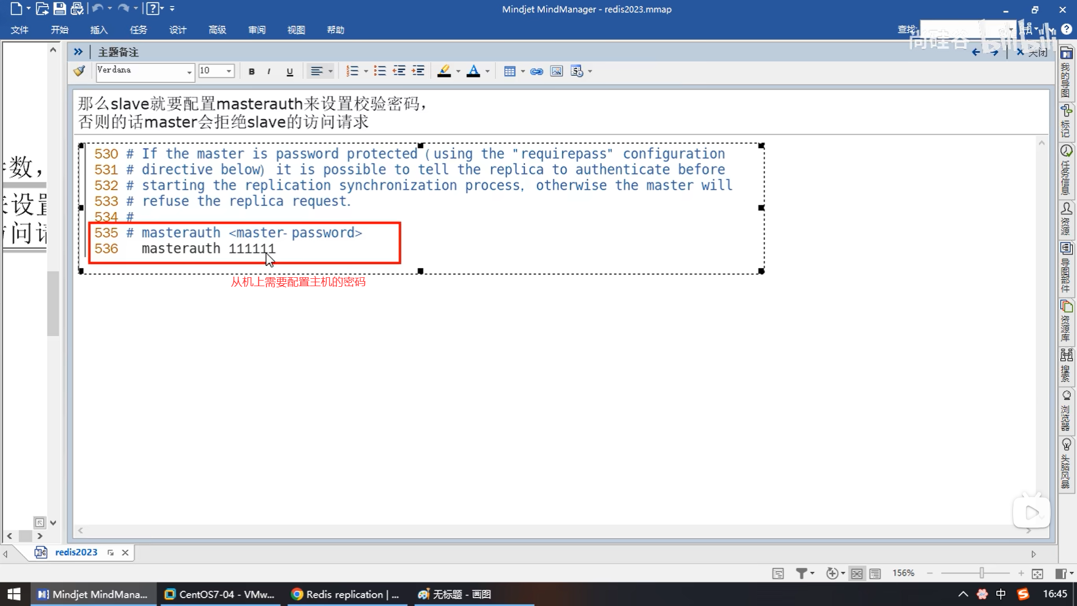Click the insert table icon
Viewport: 1077px width, 606px height.
coord(509,71)
